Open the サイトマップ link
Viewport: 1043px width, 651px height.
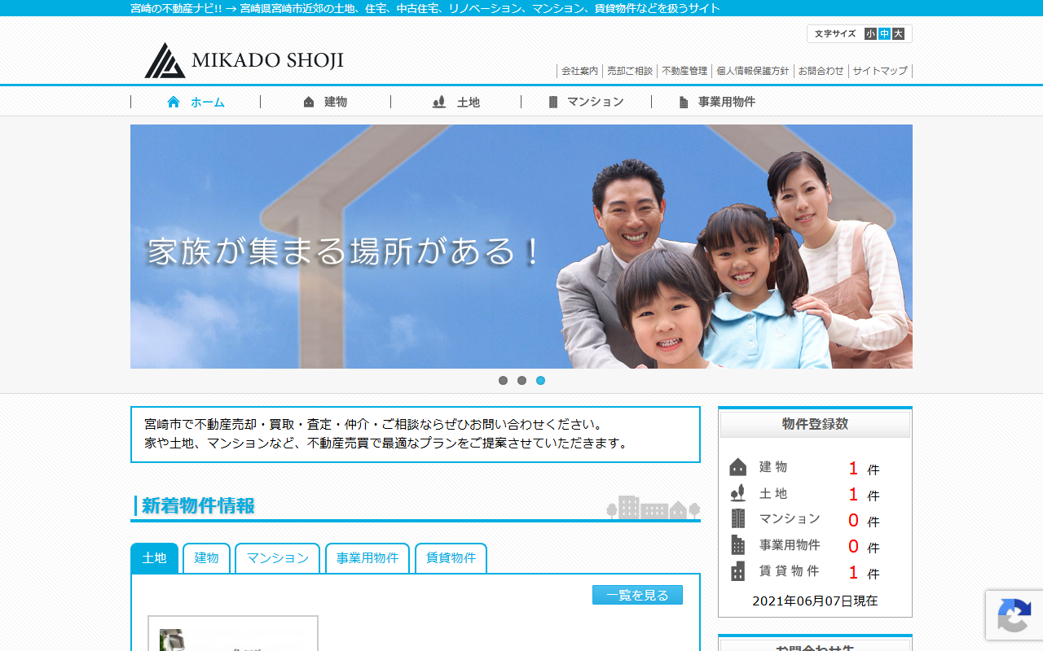[880, 71]
